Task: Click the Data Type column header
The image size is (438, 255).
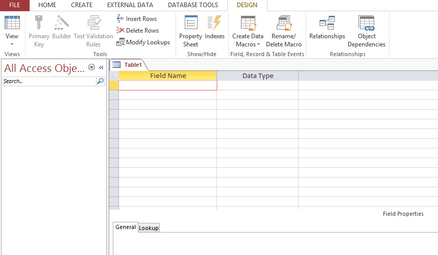Action: tap(258, 75)
